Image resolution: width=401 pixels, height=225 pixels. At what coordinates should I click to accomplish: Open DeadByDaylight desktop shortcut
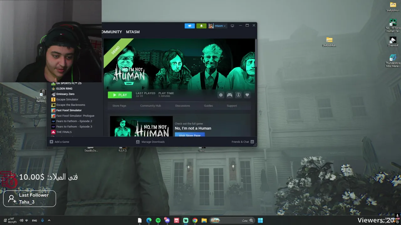[x=91, y=149]
